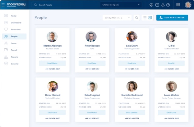Screen dimensions: 194x127
Task: Open Leia Drury's profile photo
Action: coord(132,37)
